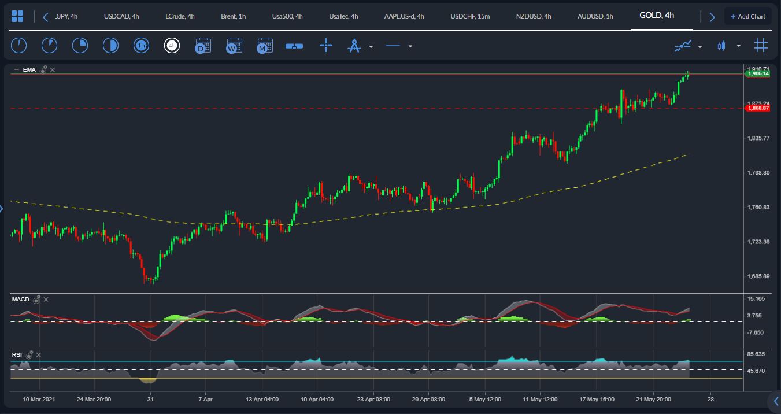Select the compass drawing tools icon
The width and height of the screenshot is (781, 414).
click(354, 46)
